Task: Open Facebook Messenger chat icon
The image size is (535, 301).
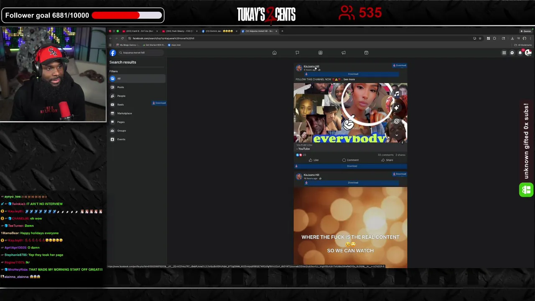Action: [x=512, y=53]
